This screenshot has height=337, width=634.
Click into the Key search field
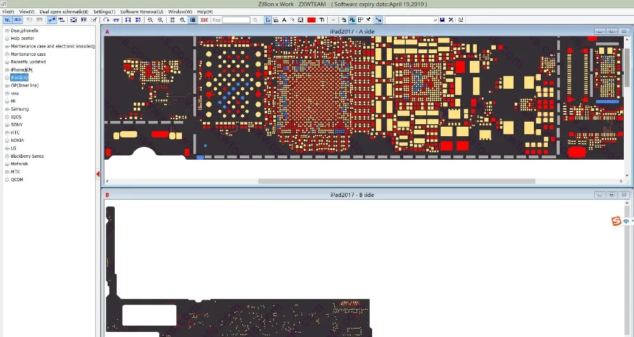pyautogui.click(x=236, y=20)
